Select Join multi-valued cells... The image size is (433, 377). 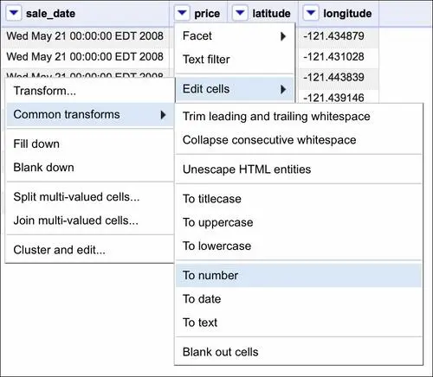tap(90, 220)
